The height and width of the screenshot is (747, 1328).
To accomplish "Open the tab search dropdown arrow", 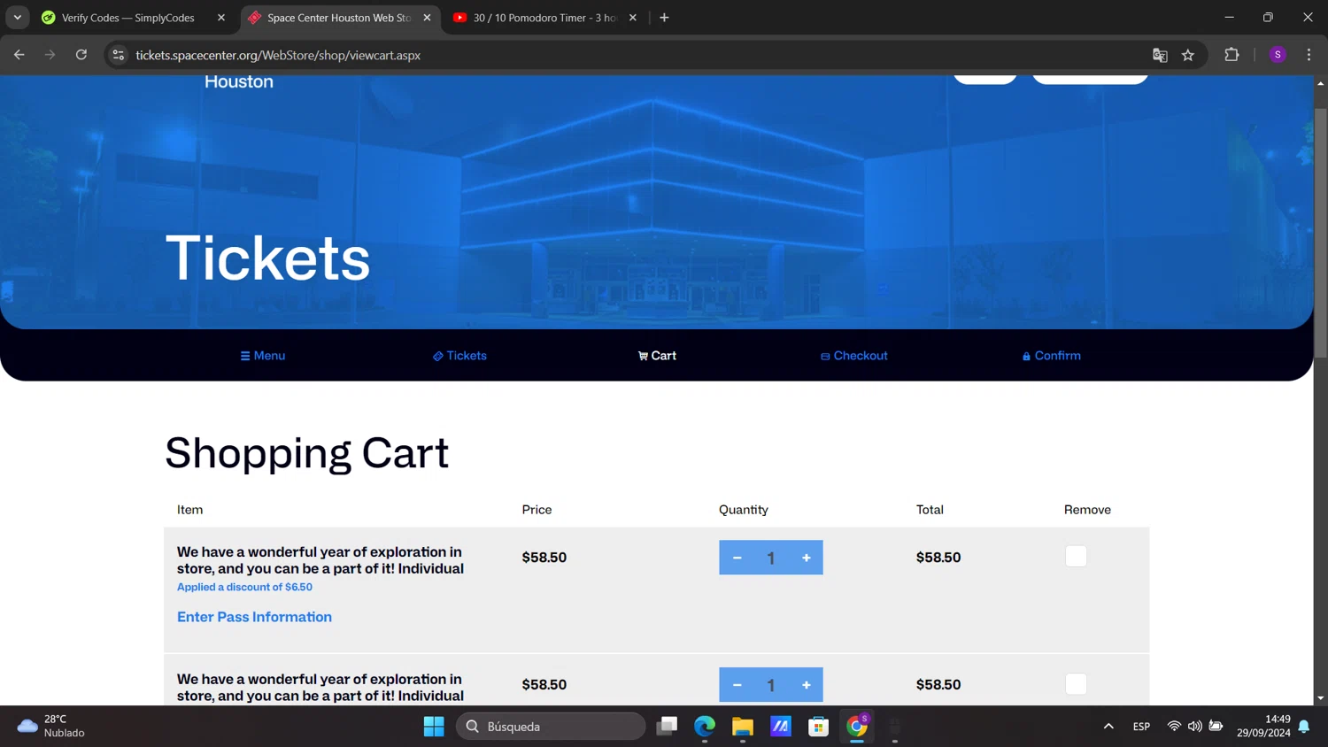I will pyautogui.click(x=18, y=18).
